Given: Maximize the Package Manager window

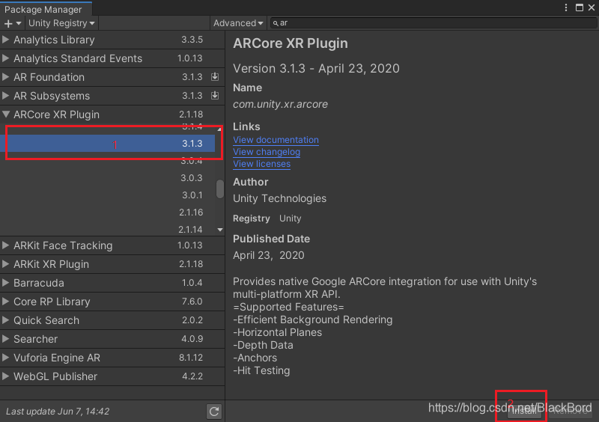Looking at the screenshot, I should coord(579,7).
